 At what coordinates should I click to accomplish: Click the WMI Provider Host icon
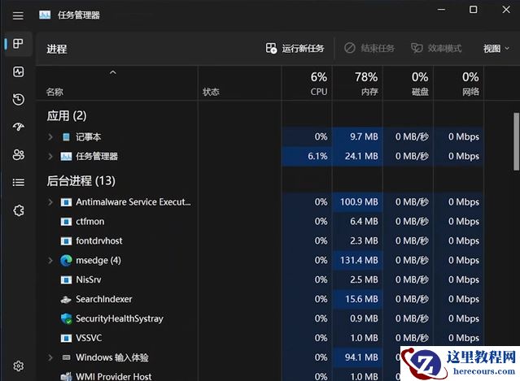(x=66, y=376)
